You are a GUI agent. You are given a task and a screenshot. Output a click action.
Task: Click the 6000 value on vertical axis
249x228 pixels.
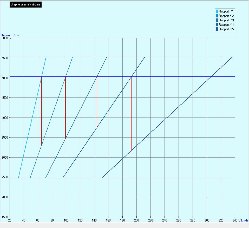[x=5, y=38]
